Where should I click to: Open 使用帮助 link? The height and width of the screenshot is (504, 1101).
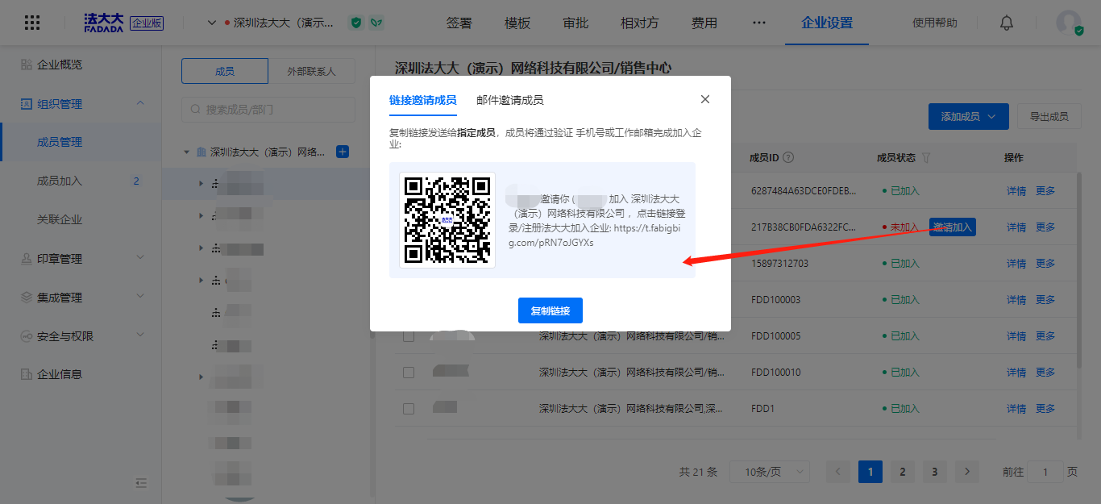(x=935, y=23)
